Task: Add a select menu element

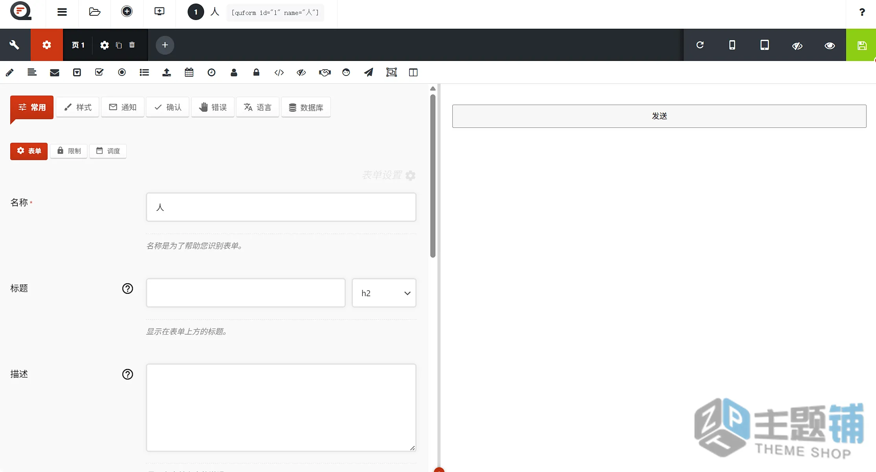Action: point(77,72)
